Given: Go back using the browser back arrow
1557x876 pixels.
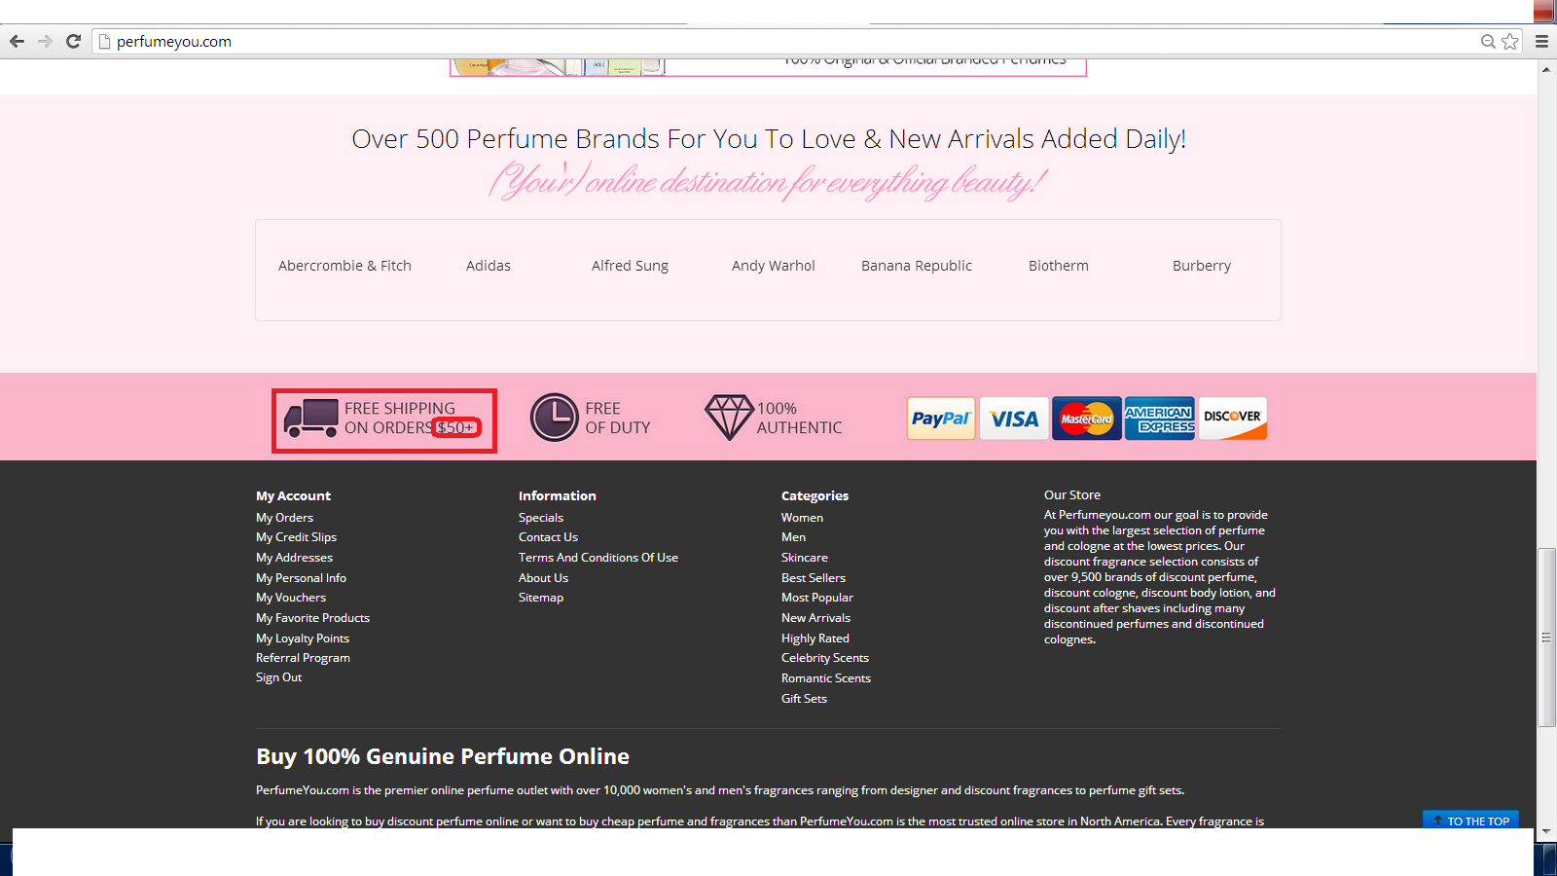Looking at the screenshot, I should pos(17,41).
